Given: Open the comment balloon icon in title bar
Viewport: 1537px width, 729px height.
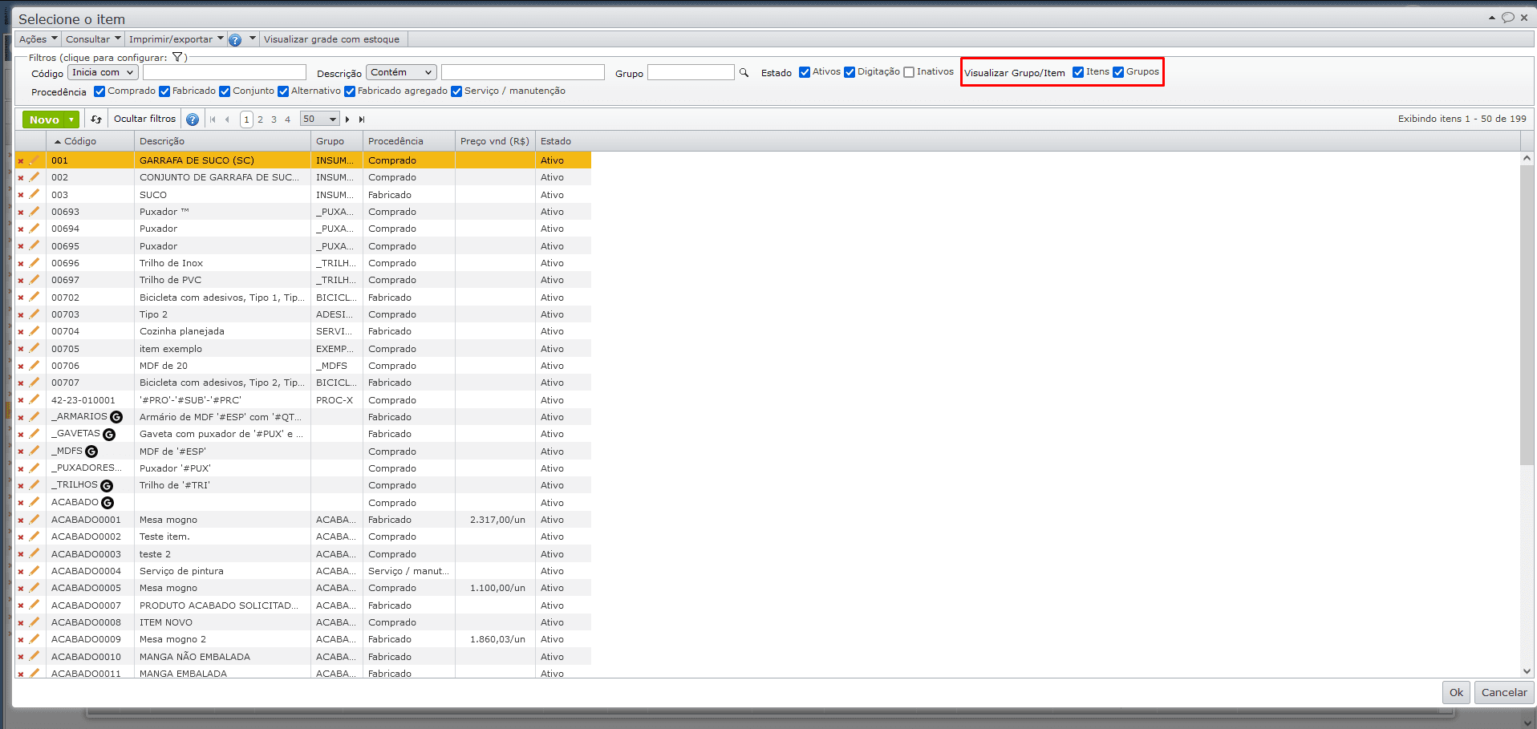Looking at the screenshot, I should click(x=1508, y=18).
